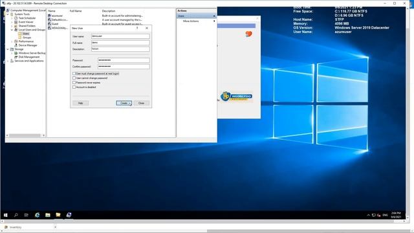Open More Actions in Actions pane
This screenshot has width=414, height=233.
tap(191, 21)
